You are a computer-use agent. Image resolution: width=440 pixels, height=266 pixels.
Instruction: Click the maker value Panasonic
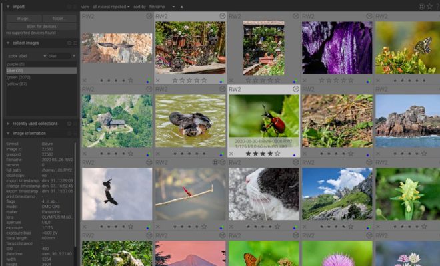coord(51,212)
